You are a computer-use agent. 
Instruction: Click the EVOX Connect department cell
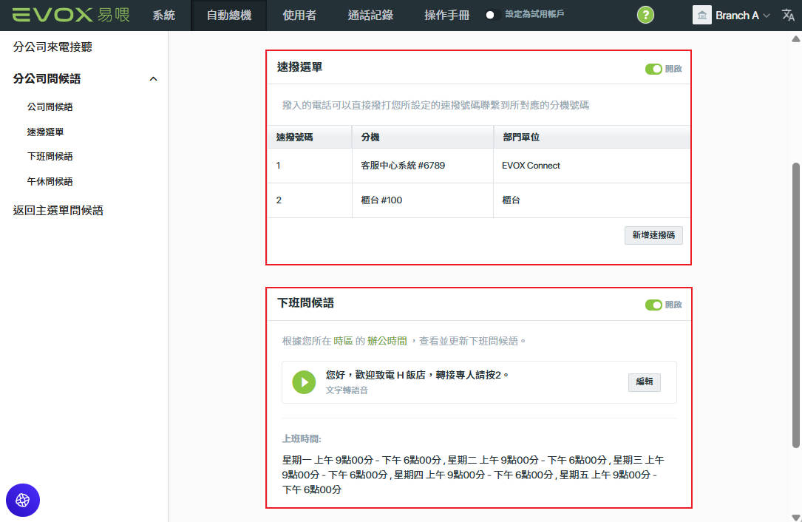click(x=591, y=166)
